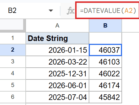Viewport: 139px width, 105px height.
Task: Select column B header
Action: coord(105,26)
